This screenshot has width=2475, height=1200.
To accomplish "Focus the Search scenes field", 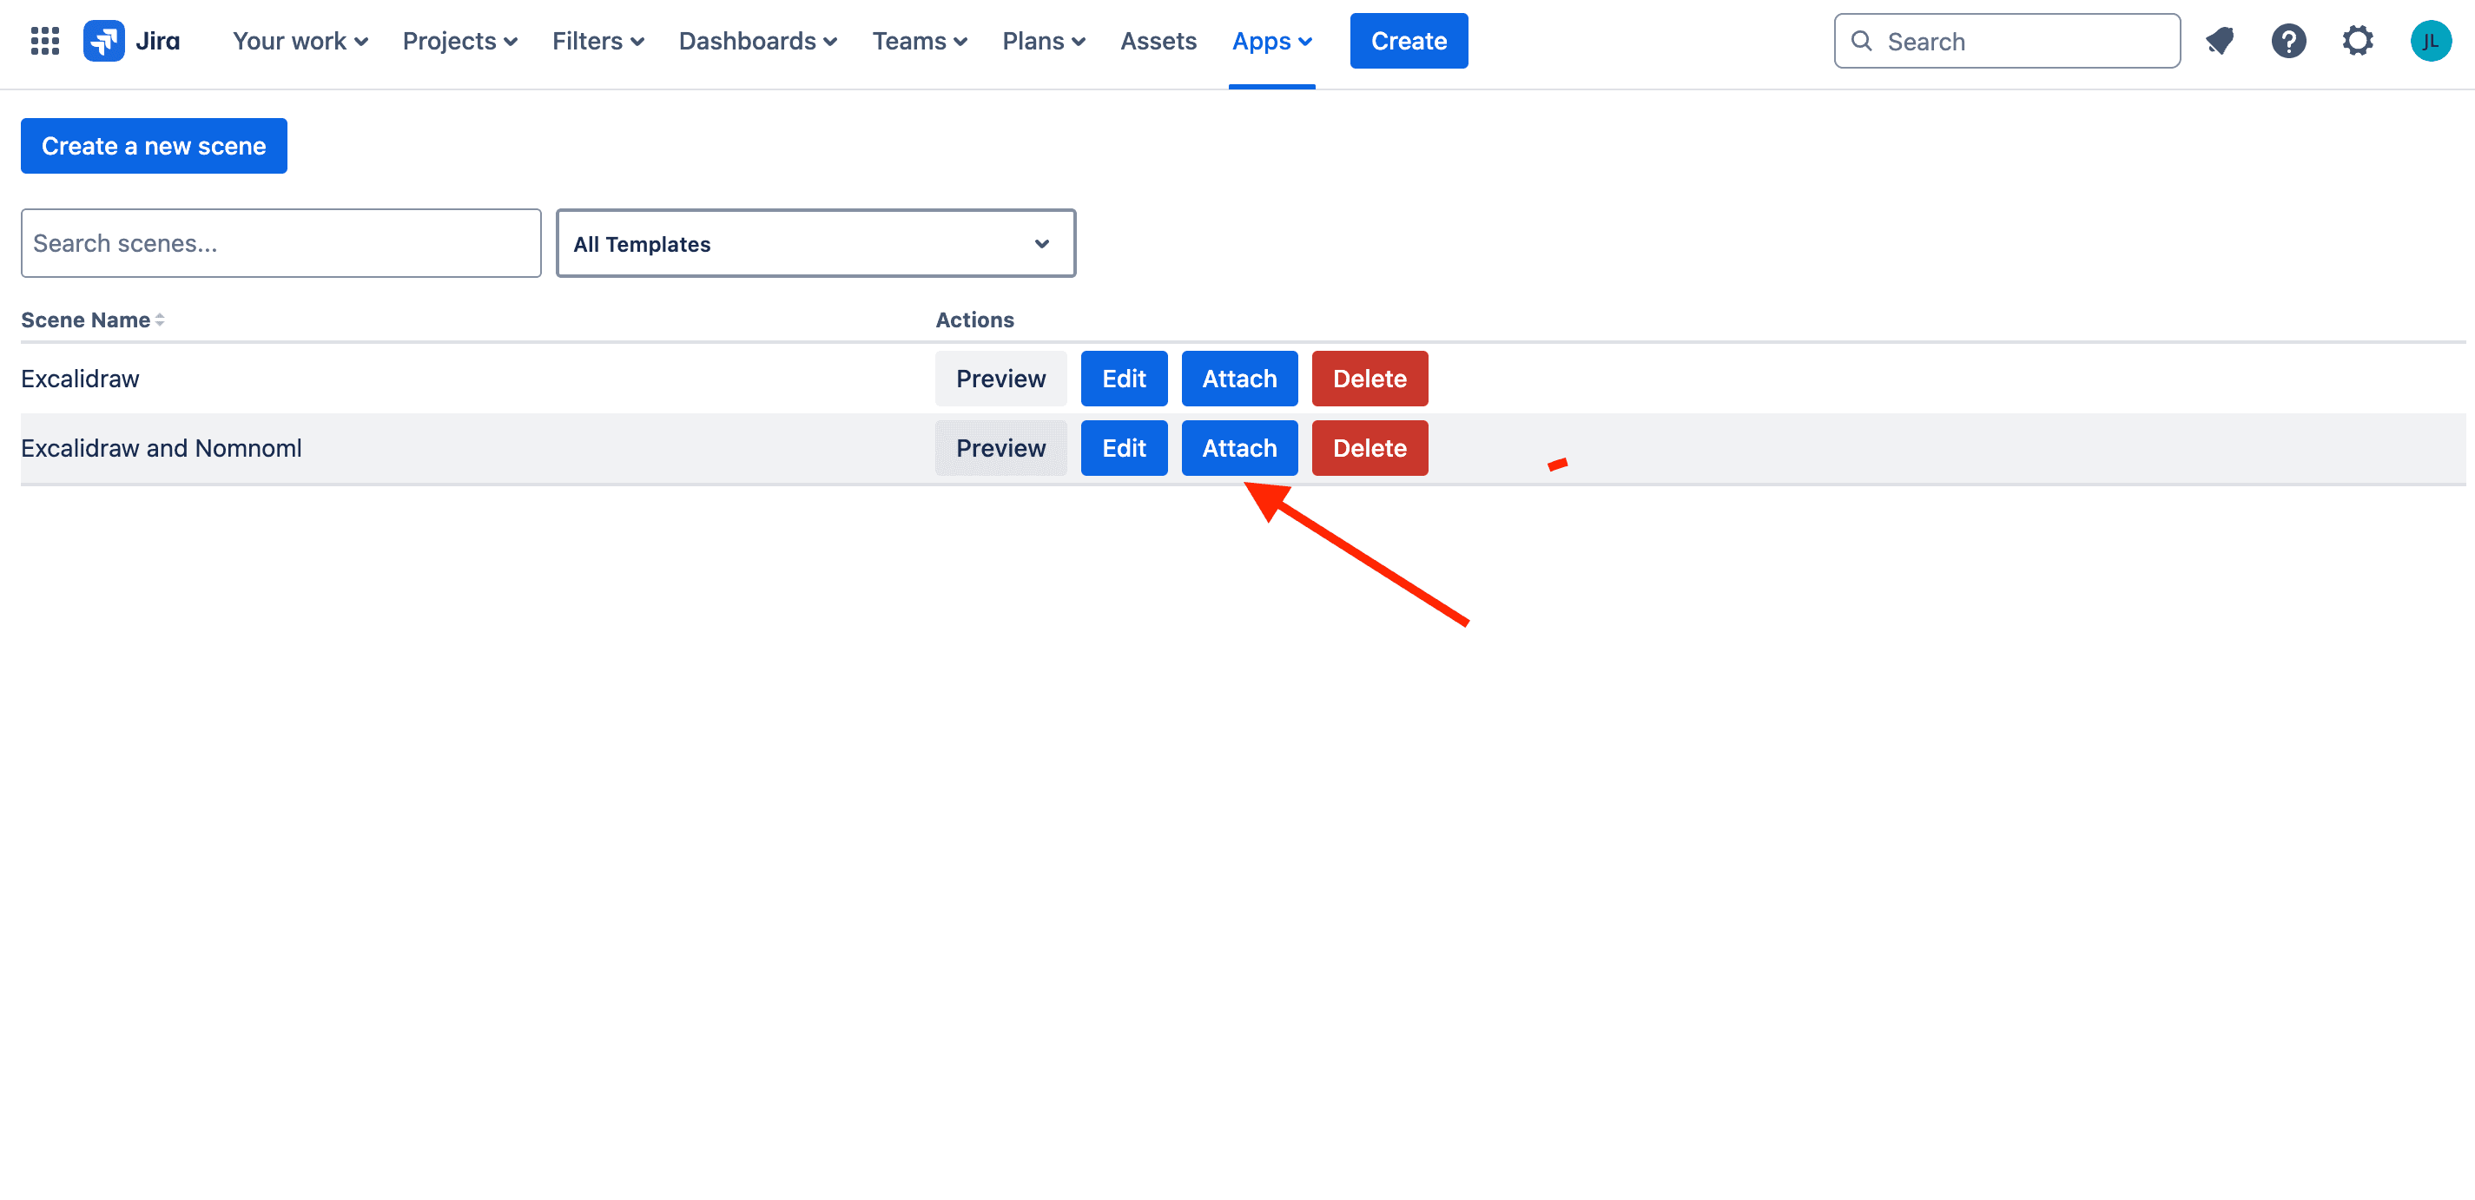I will (x=280, y=243).
